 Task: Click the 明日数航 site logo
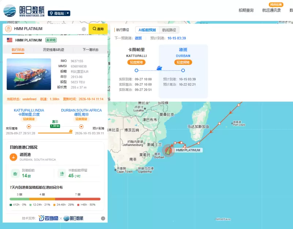click(24, 11)
